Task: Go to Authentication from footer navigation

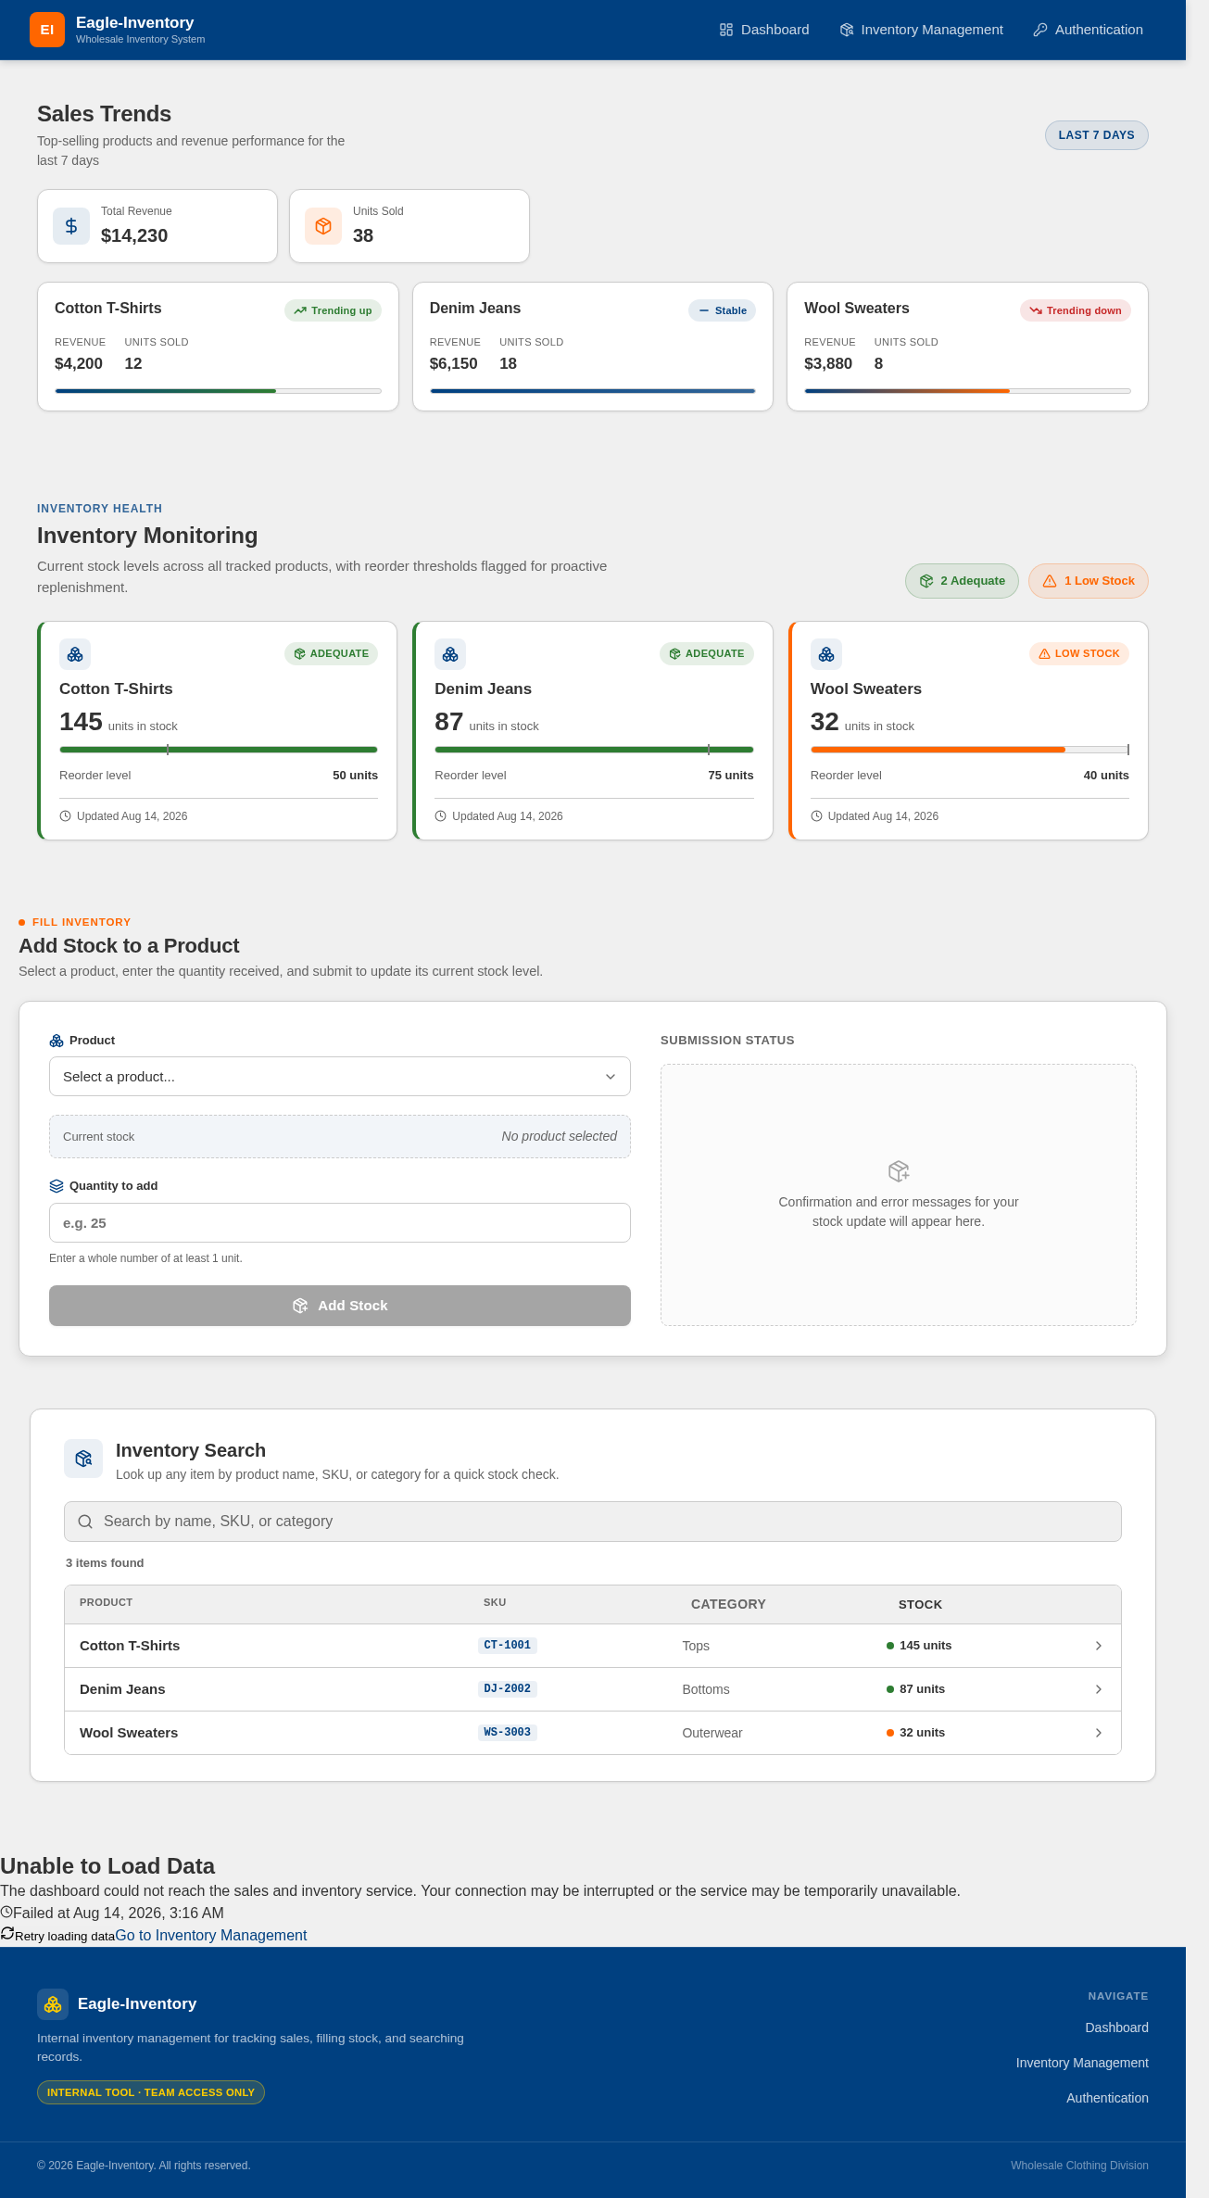Action: coord(1107,2098)
